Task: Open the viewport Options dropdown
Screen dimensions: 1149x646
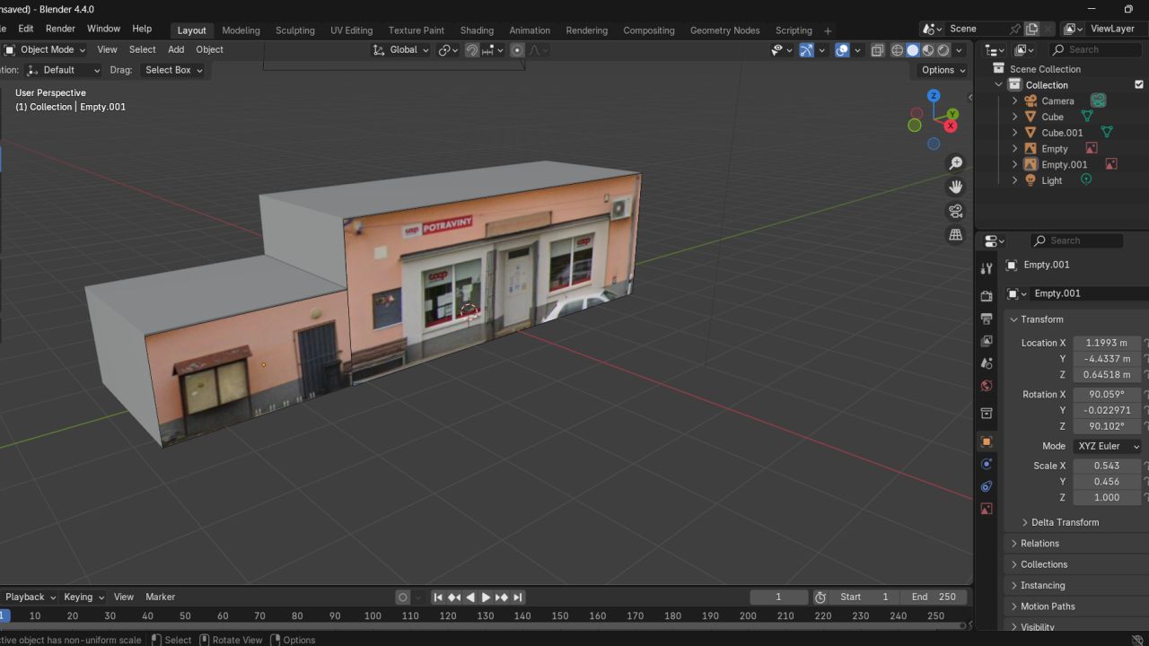Action: [x=943, y=70]
